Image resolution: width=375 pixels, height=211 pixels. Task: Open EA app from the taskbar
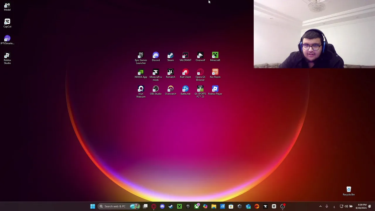[x=257, y=206]
